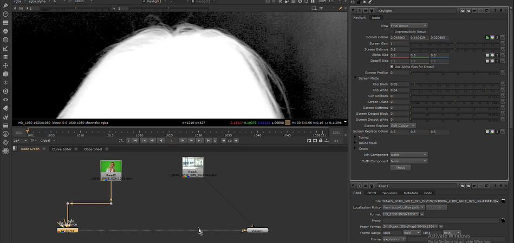514x243 pixels.
Task: Open the Time nodes clock icon in the left toolbar
Action: click(x=5, y=14)
